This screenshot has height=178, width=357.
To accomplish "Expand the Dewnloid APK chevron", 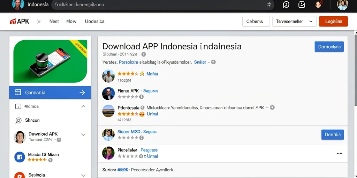I will pos(83,135).
